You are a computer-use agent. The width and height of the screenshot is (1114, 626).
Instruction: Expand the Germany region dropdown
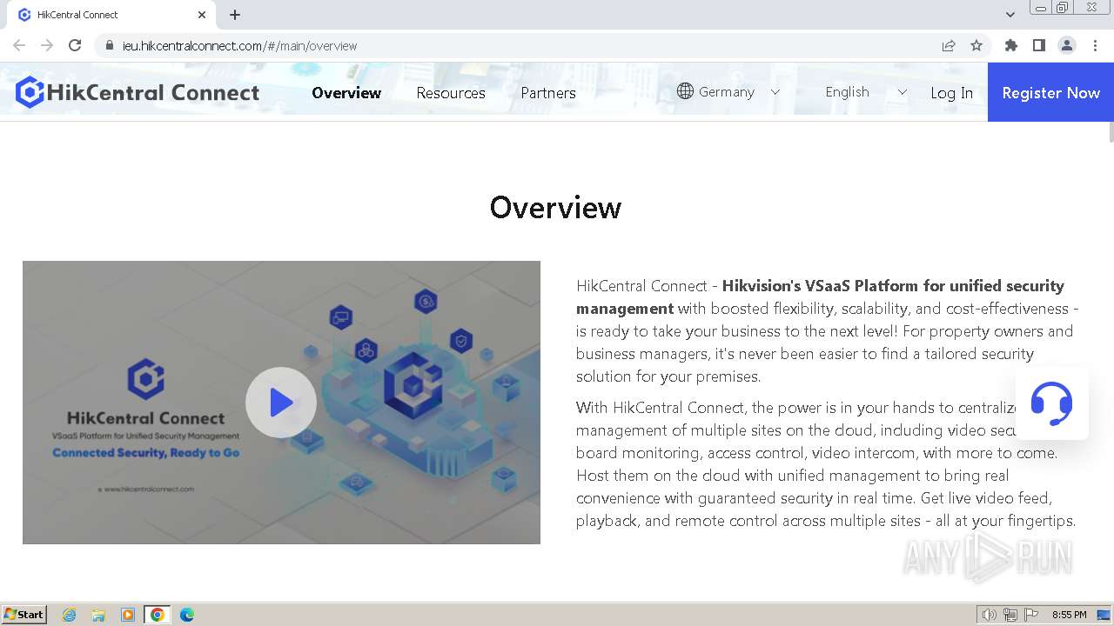point(775,92)
